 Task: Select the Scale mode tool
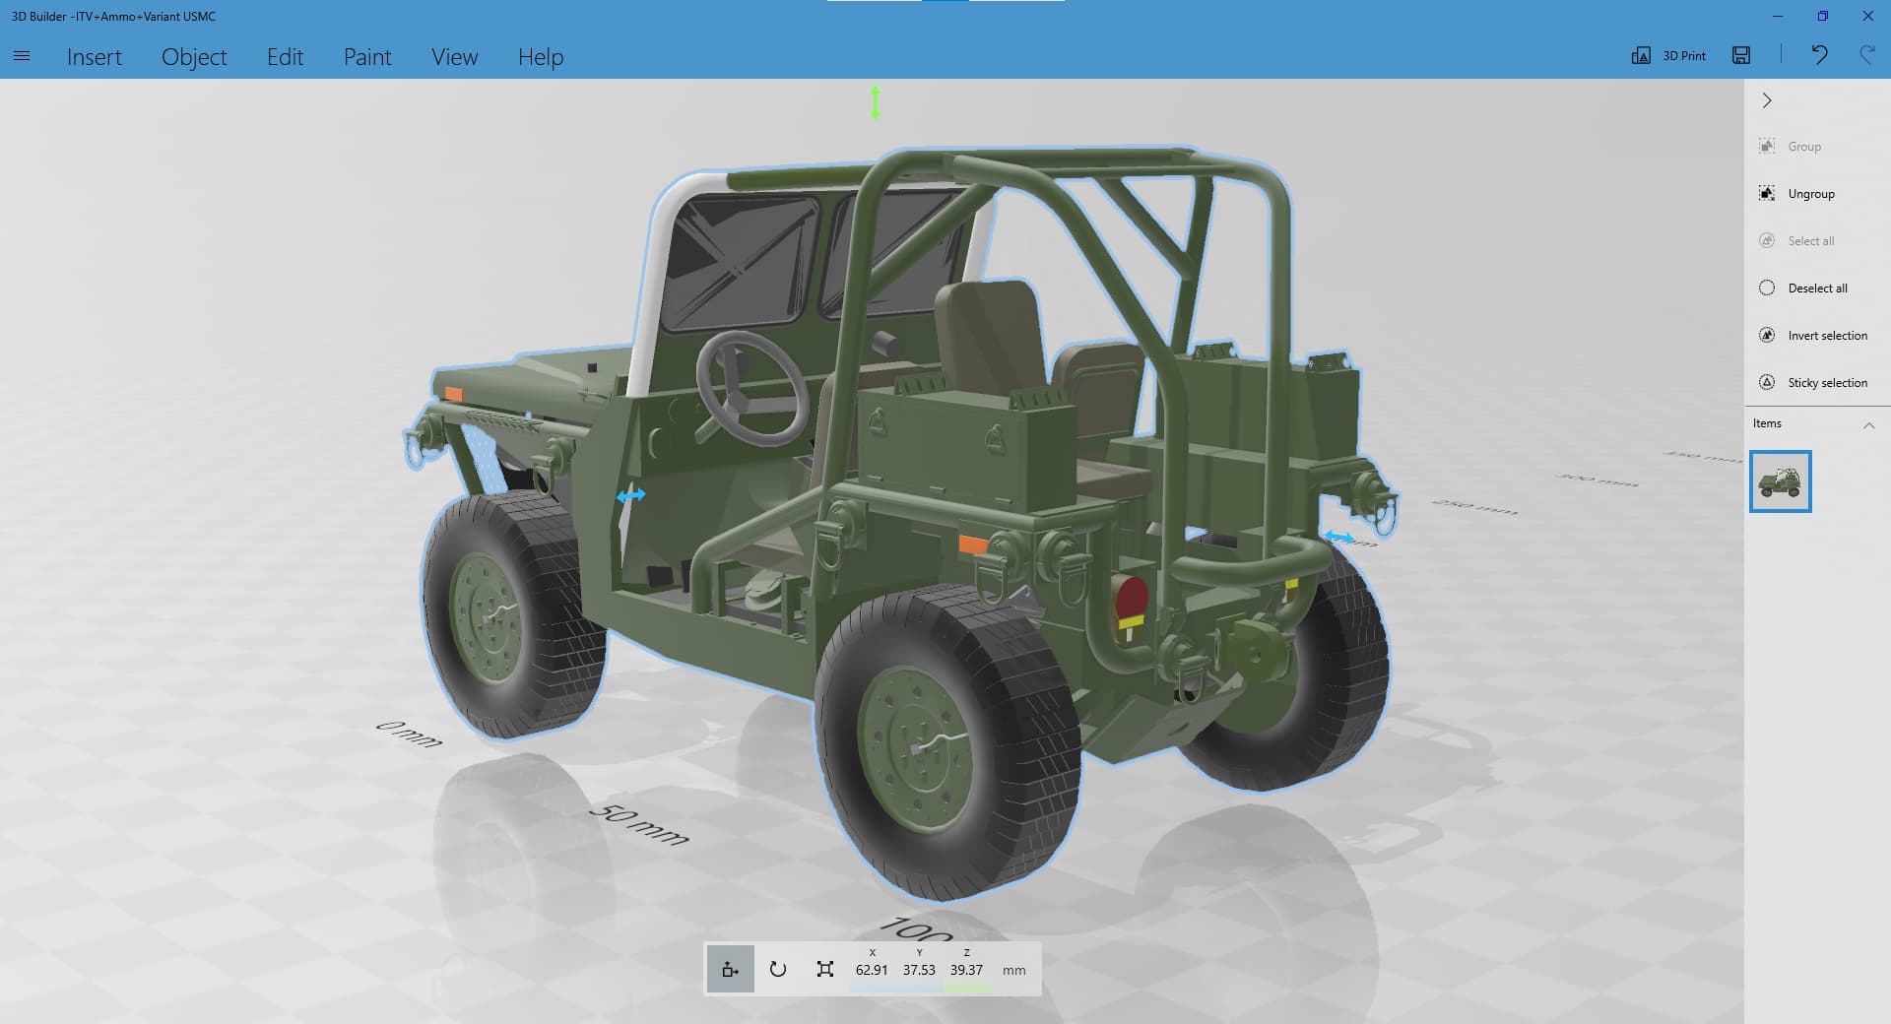tap(825, 969)
